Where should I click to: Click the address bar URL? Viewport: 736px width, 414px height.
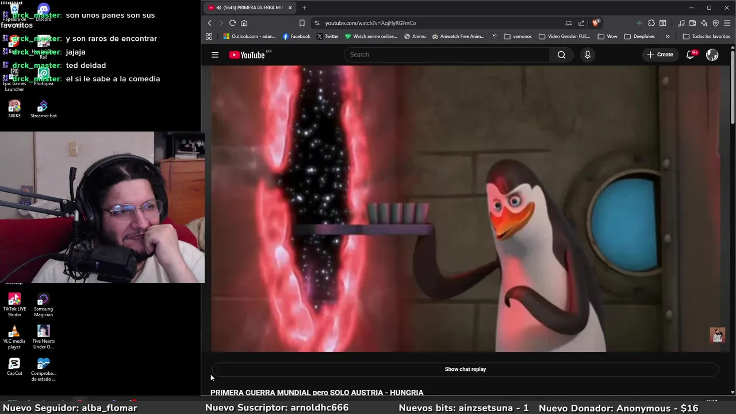coord(370,23)
